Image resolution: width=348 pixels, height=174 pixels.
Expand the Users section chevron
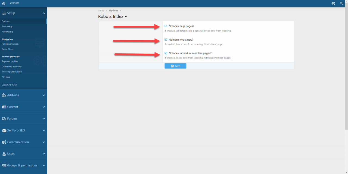44,154
